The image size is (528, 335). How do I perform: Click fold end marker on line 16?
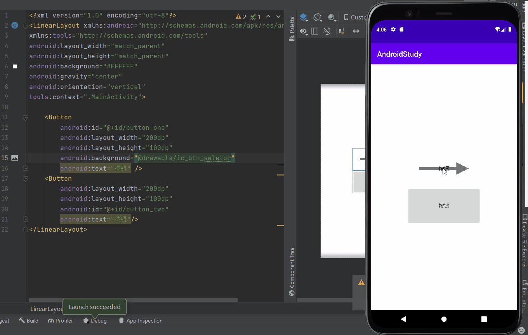(x=26, y=168)
